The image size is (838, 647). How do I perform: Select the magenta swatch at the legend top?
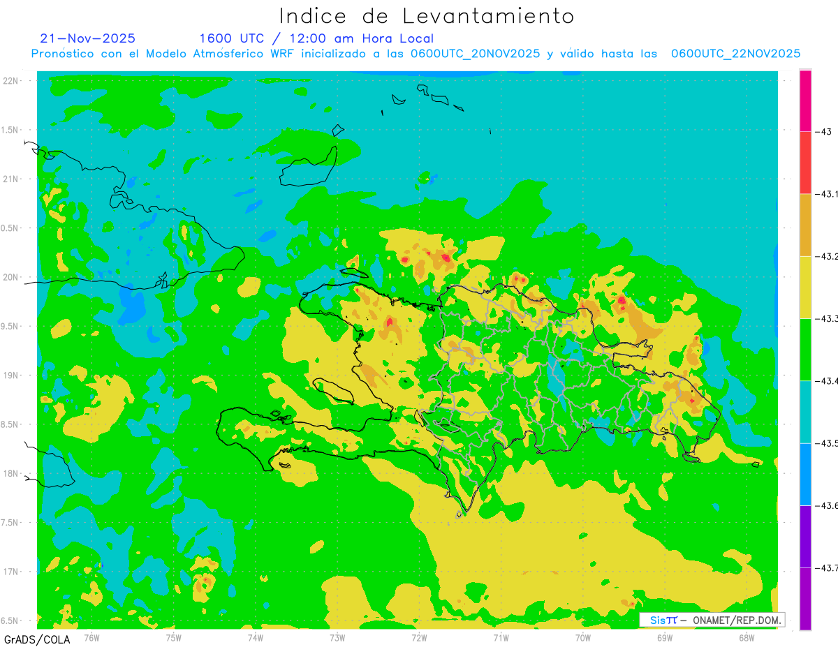805,101
